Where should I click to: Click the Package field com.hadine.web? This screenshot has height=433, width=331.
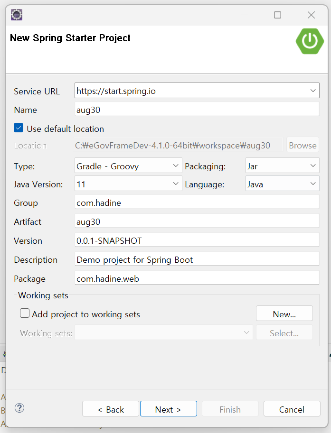197,278
